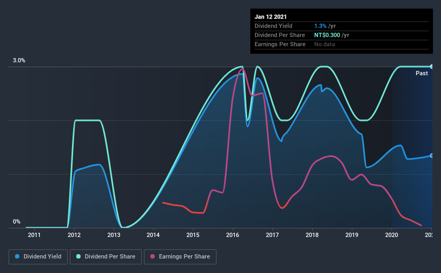
Task: Click the 2016 x-axis label
Action: [233, 235]
